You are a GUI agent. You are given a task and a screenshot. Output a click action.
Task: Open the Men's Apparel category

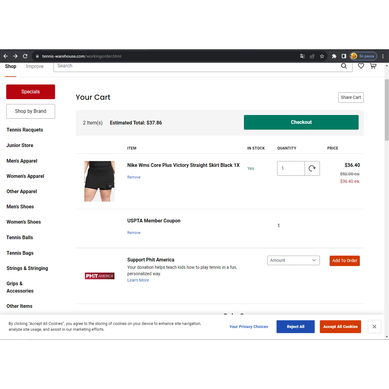point(22,161)
